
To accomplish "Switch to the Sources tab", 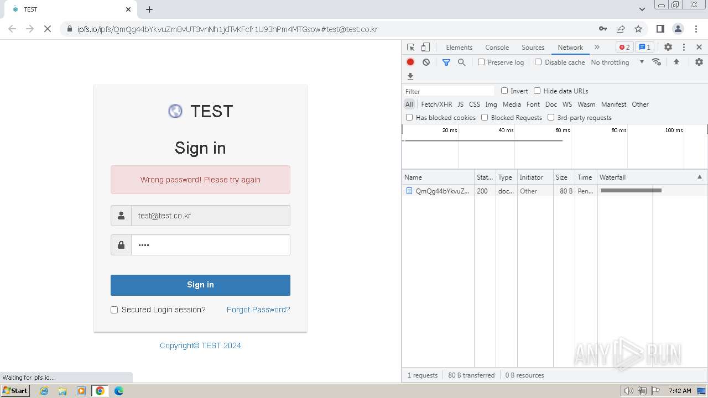I will (x=533, y=48).
